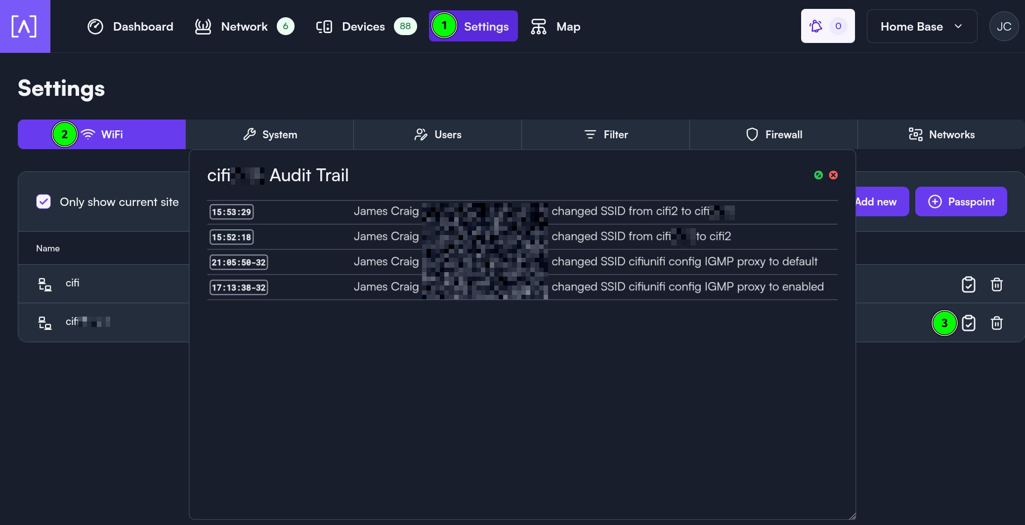Toggle Only show current site checkbox
The image size is (1025, 525).
pos(43,202)
